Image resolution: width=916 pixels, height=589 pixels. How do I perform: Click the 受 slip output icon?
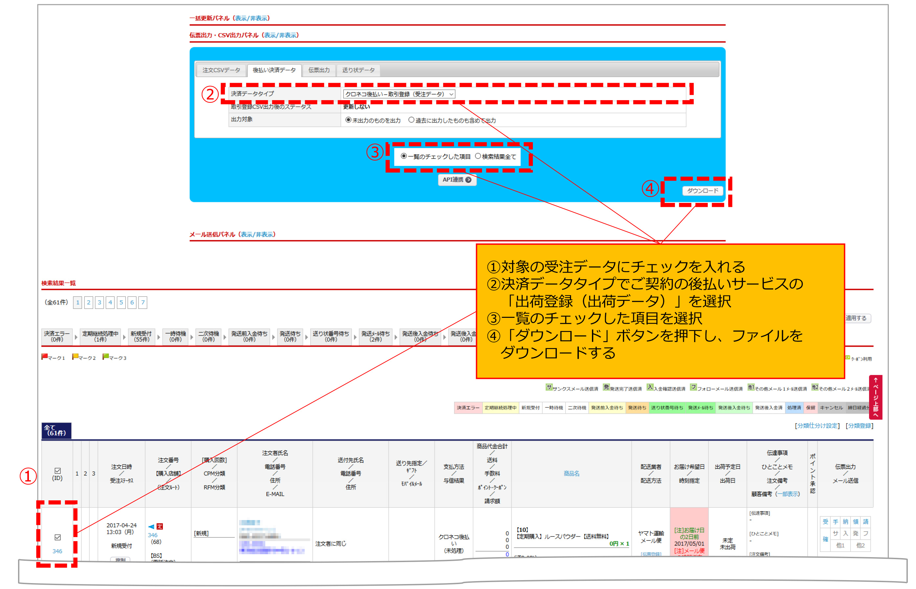(825, 522)
